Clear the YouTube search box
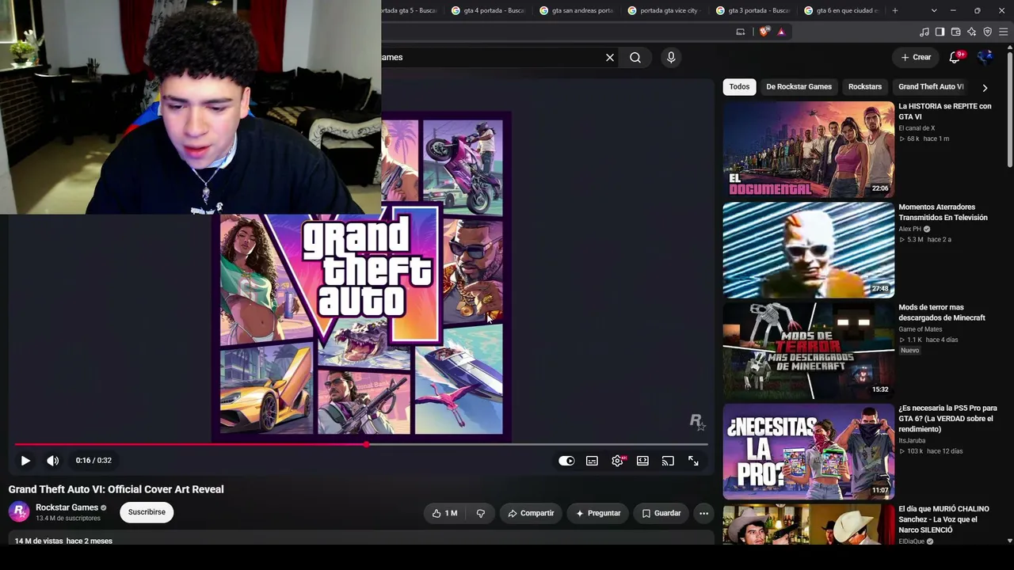Image resolution: width=1014 pixels, height=570 pixels. (610, 57)
